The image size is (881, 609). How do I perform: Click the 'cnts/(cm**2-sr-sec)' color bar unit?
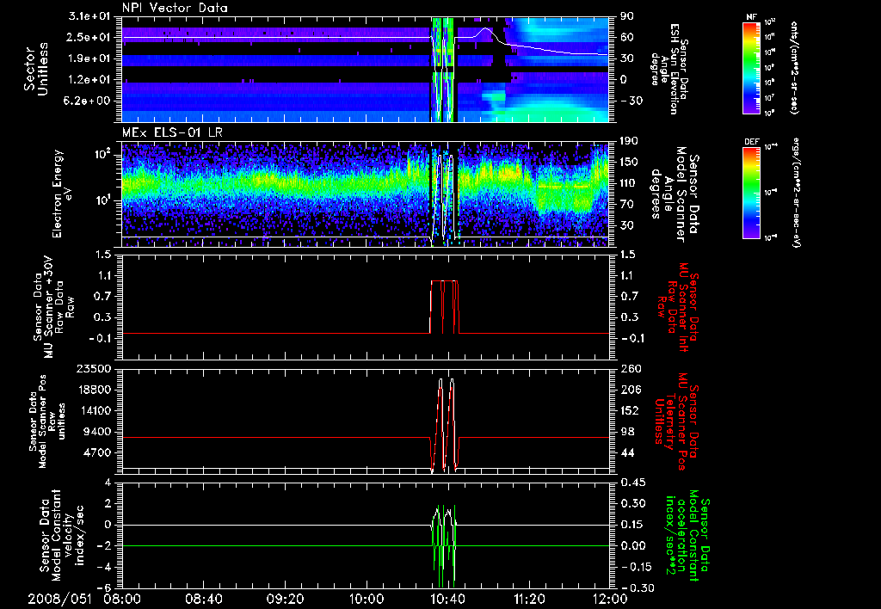click(794, 67)
